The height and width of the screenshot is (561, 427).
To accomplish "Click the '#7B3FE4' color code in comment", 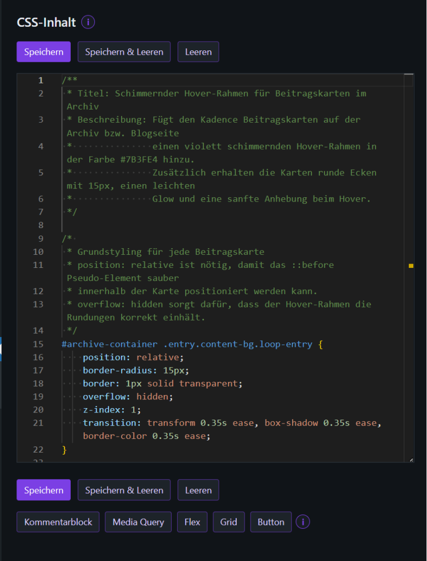I will click(139, 159).
